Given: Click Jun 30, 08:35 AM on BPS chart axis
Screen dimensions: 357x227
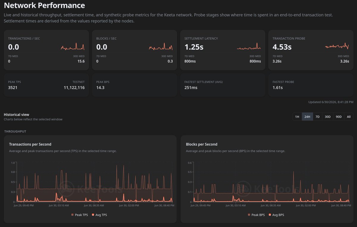Looking at the screenshot, I should pyautogui.click(x=270, y=205).
